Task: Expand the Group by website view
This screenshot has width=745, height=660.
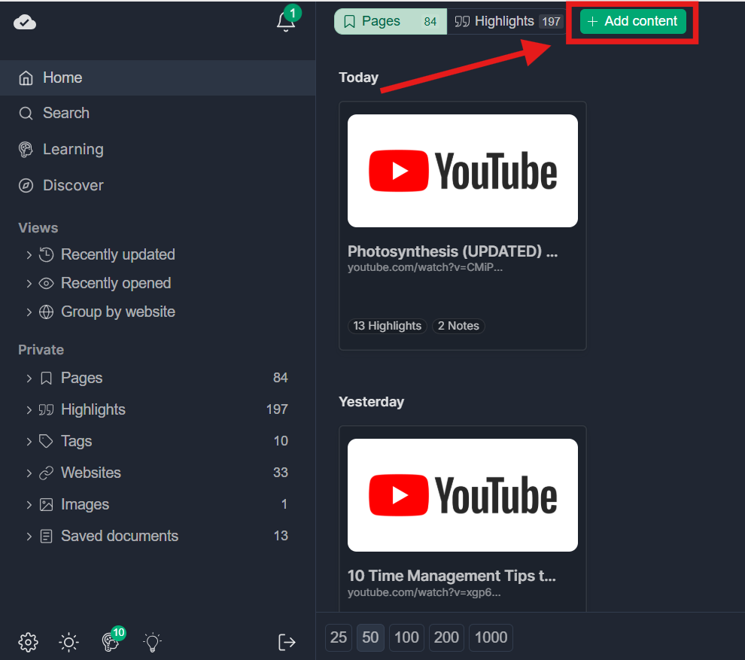Action: point(108,312)
